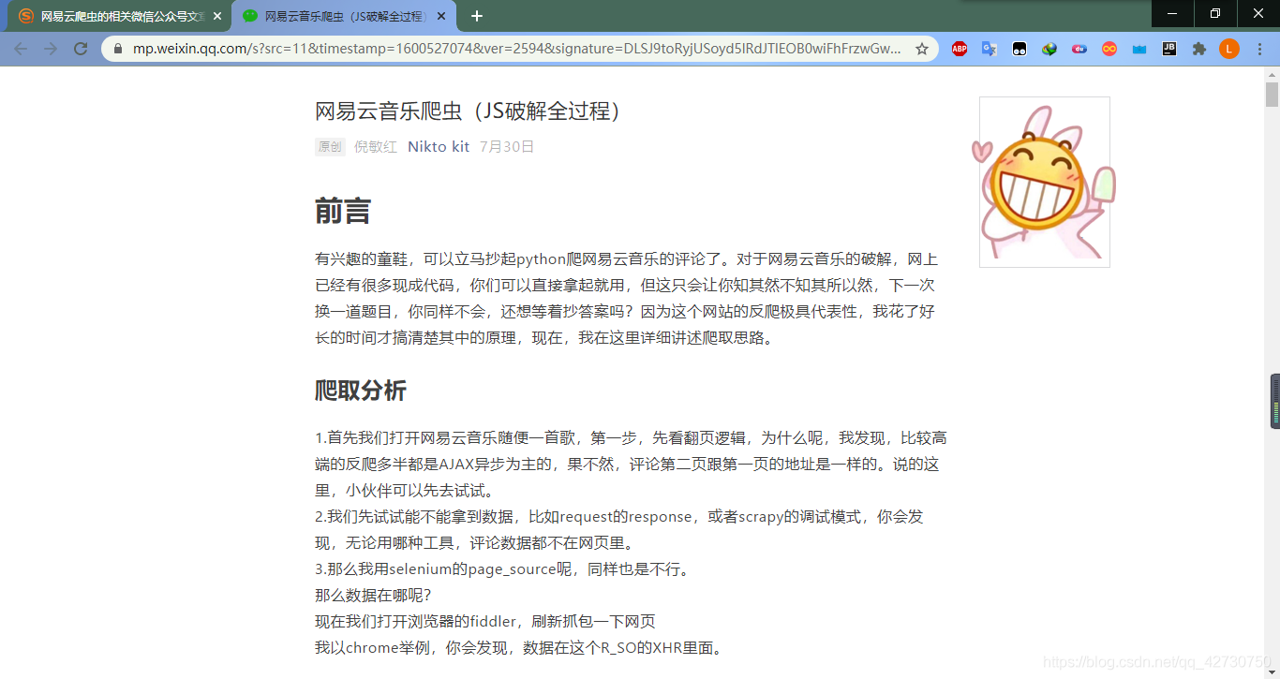Go forward to the next page
1280x679 pixels.
point(51,49)
